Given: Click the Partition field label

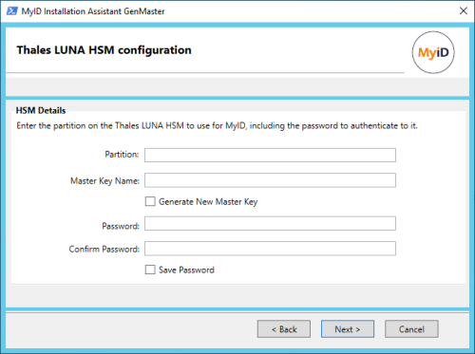Looking at the screenshot, I should pos(122,155).
